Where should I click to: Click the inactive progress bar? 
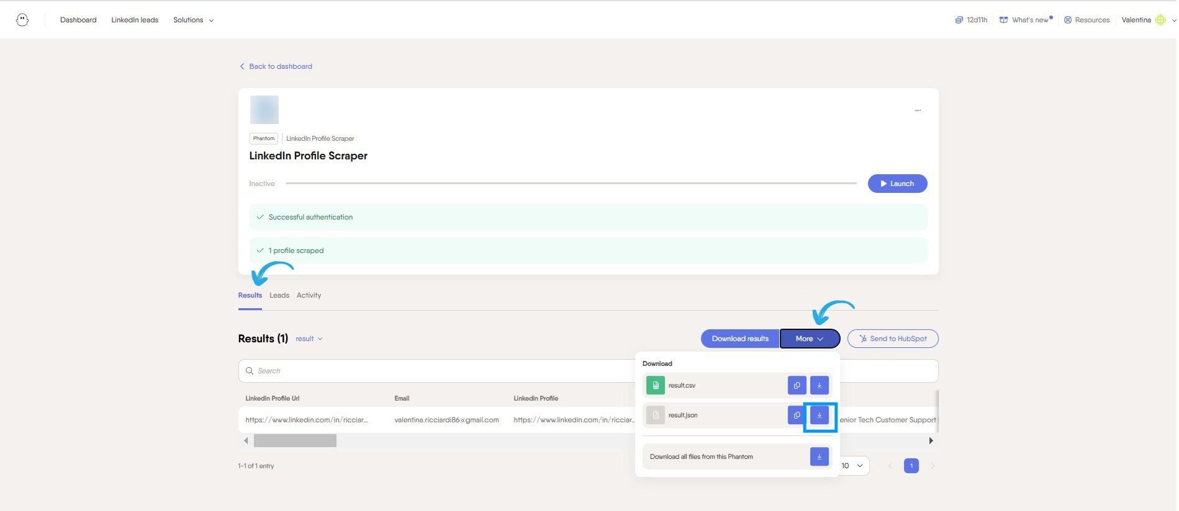click(571, 184)
